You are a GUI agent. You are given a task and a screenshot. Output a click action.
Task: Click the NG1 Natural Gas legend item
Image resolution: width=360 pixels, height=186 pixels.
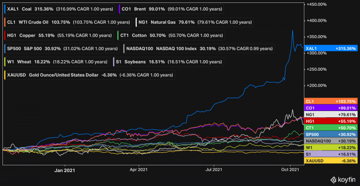[195, 22]
